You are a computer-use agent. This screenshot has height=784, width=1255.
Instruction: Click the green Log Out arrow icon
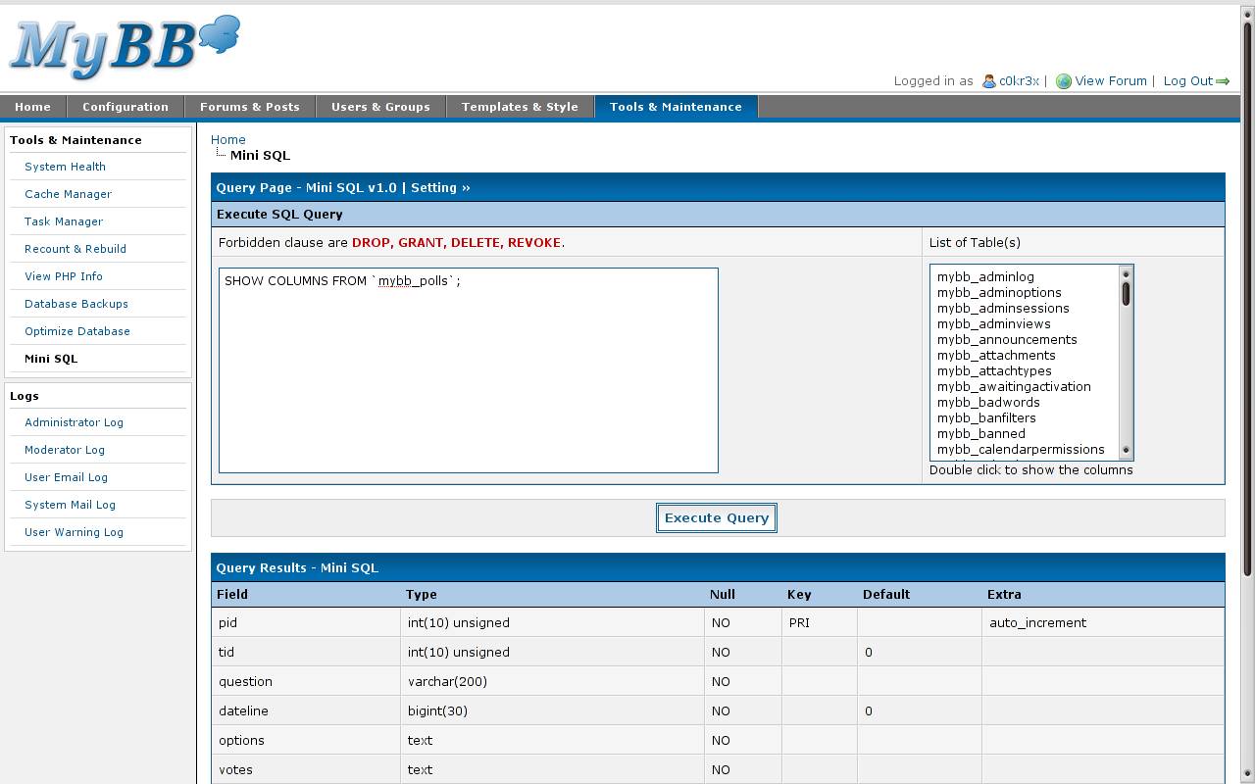[x=1223, y=81]
